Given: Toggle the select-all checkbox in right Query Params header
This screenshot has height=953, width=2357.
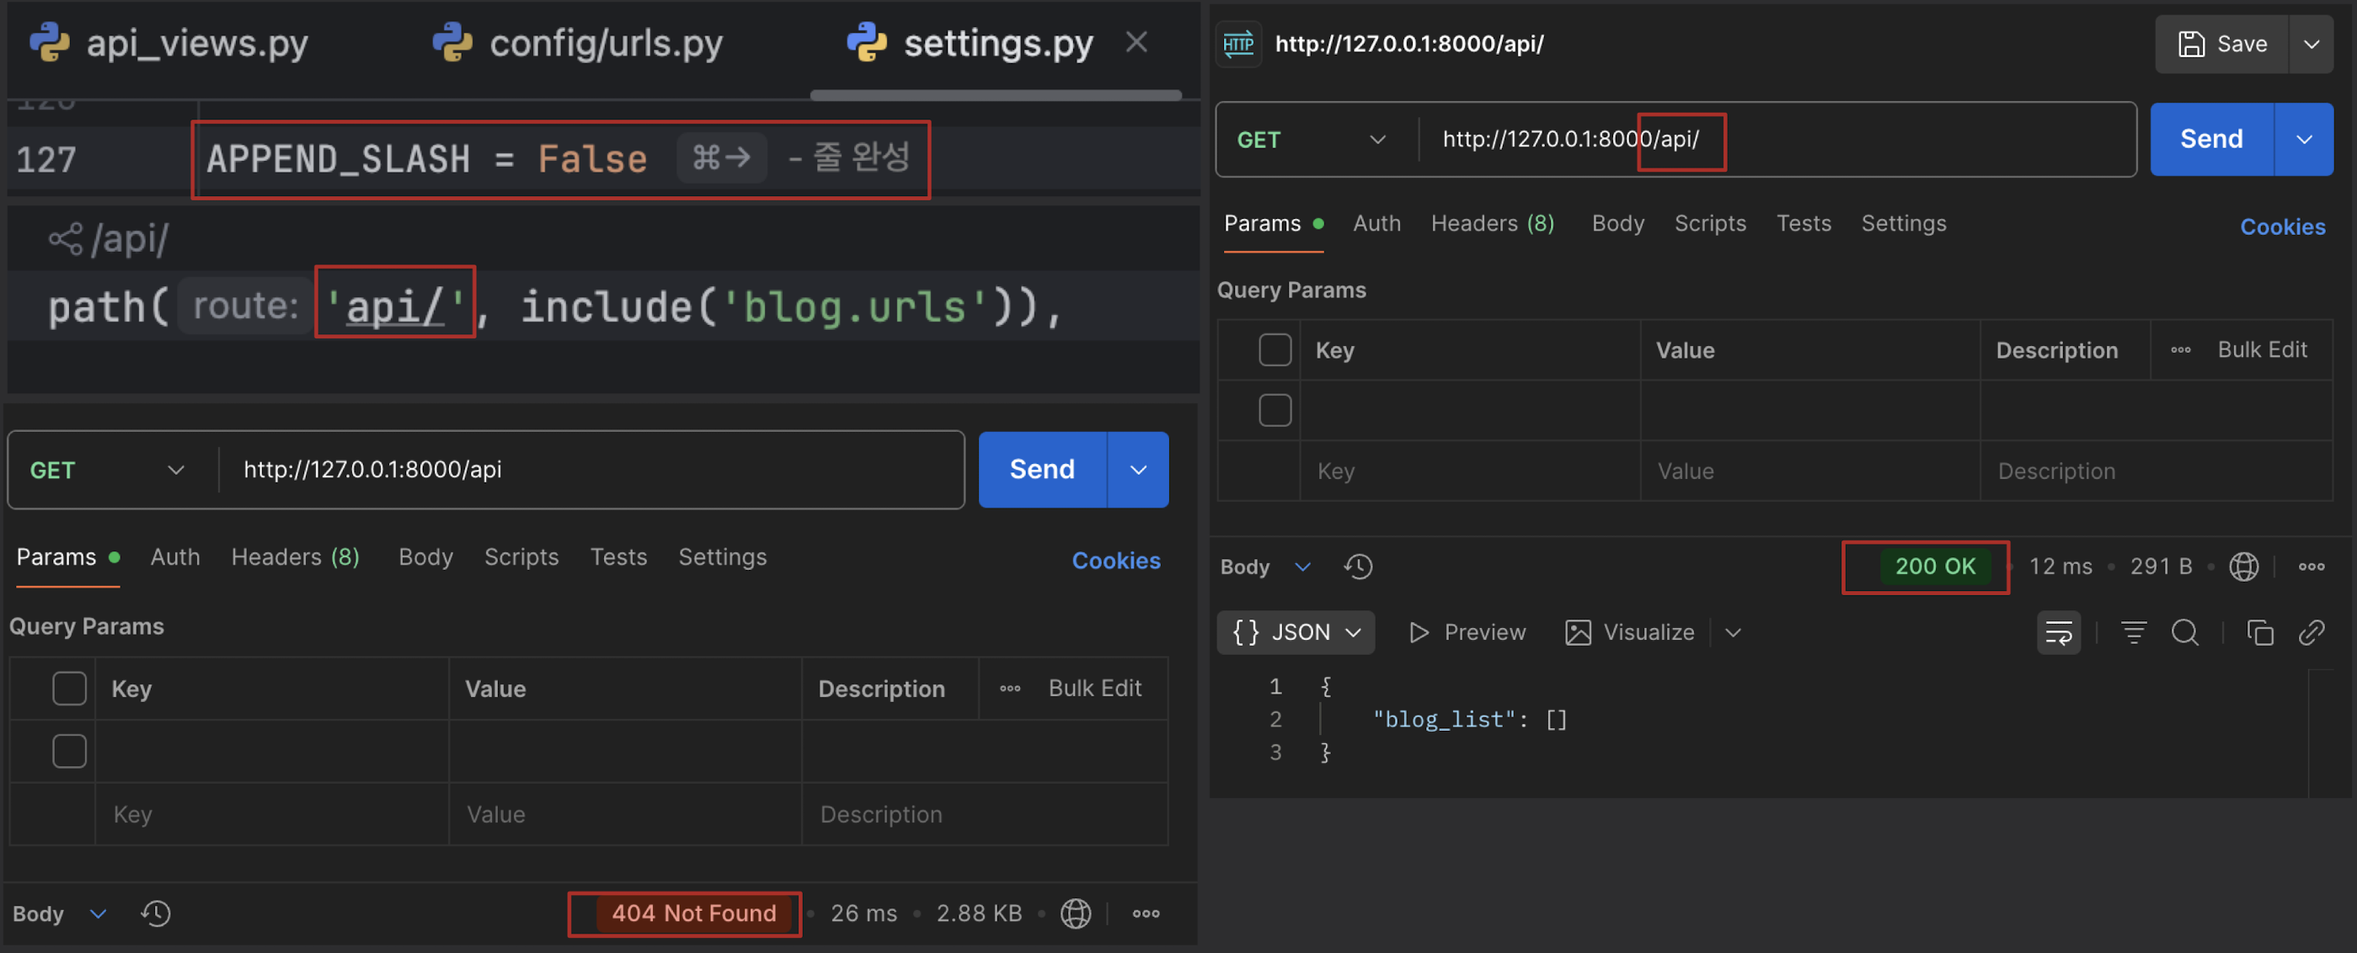Looking at the screenshot, I should point(1275,350).
